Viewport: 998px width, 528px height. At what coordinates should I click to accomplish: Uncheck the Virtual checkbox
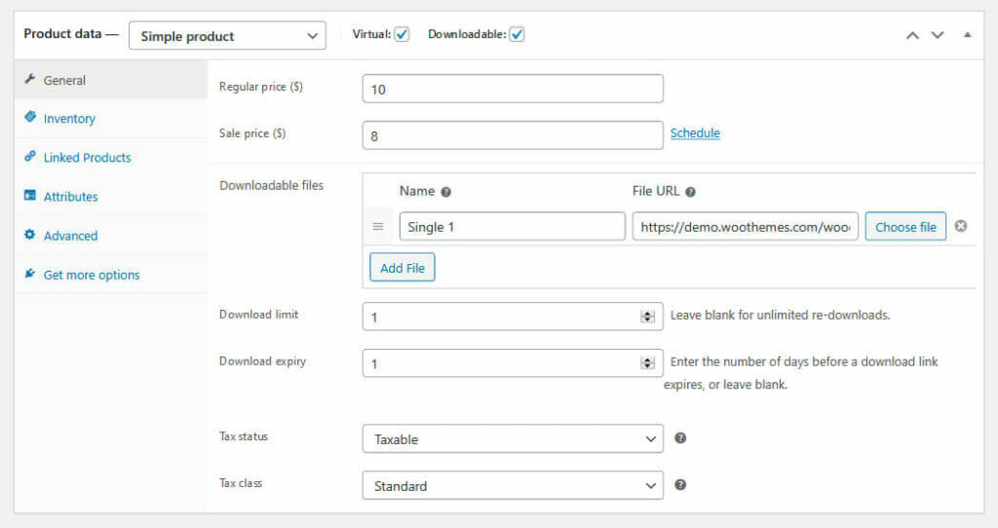402,34
